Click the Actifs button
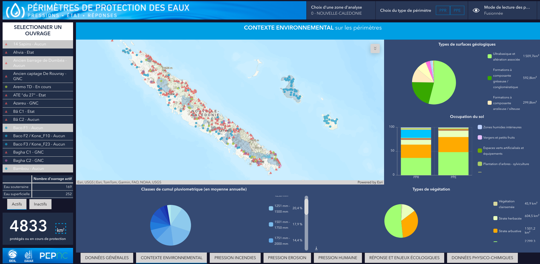Image resolution: width=540 pixels, height=264 pixels. (17, 204)
